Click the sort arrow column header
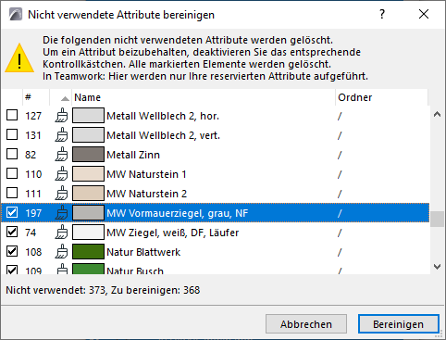 (61, 97)
